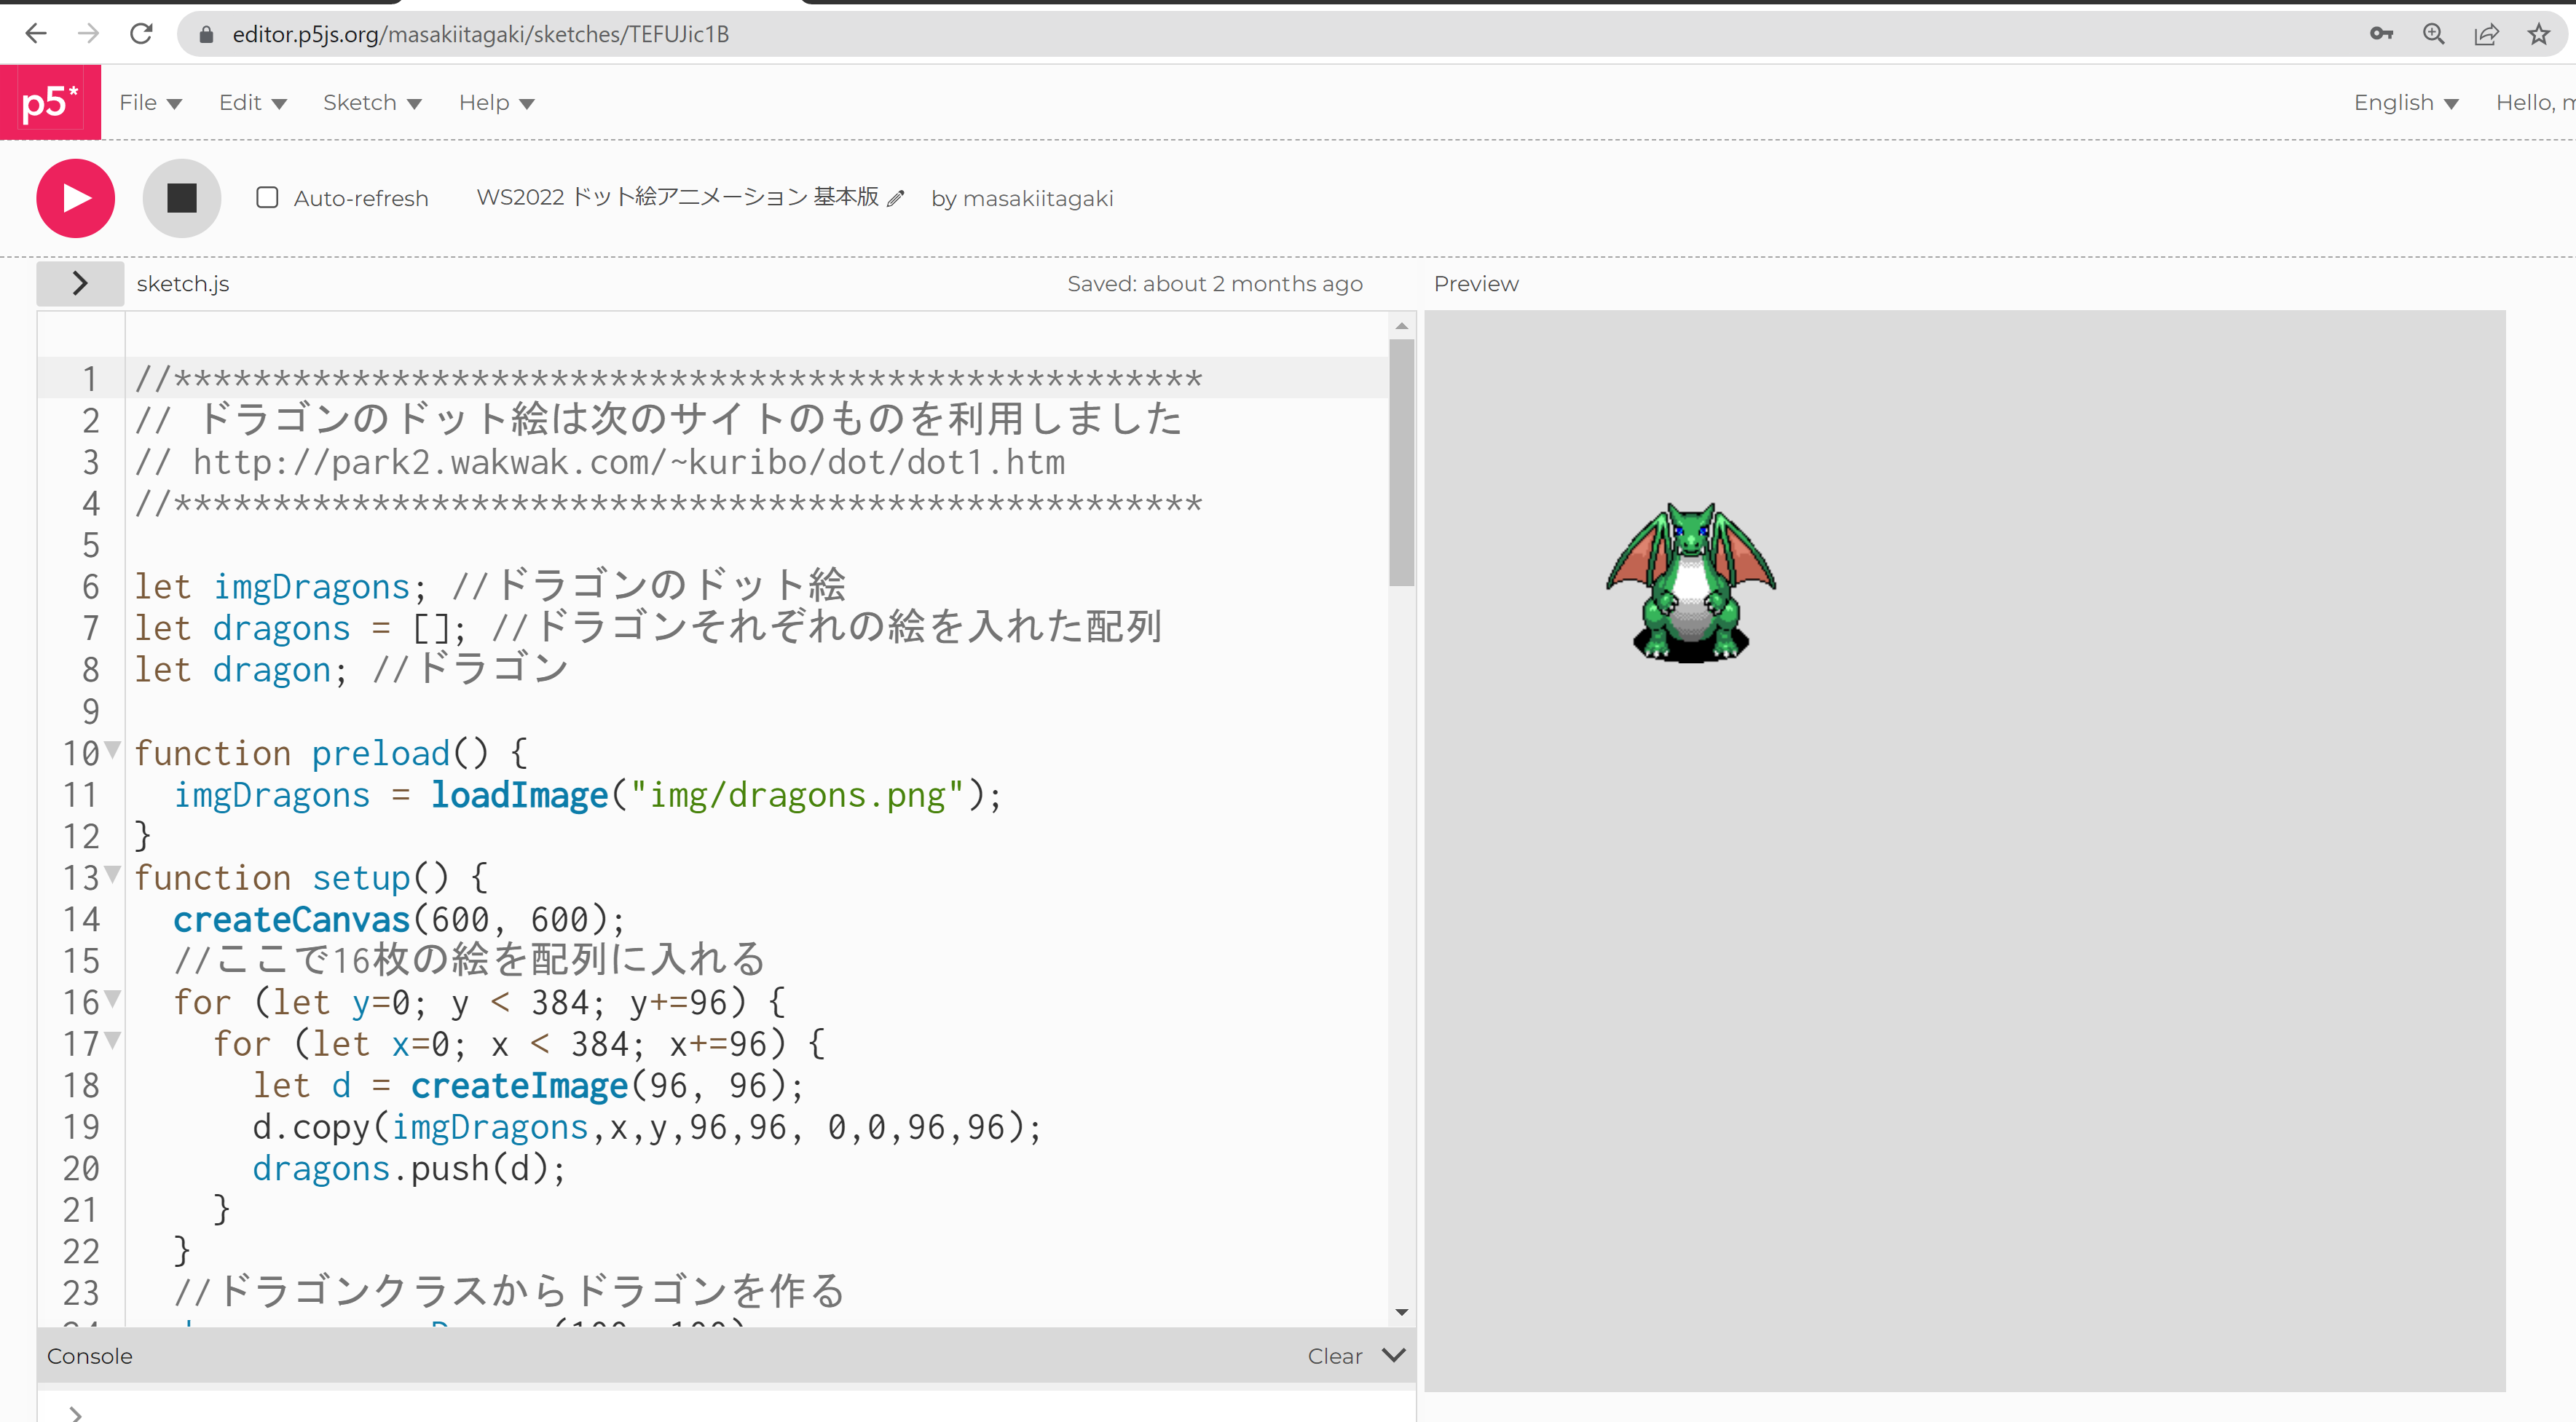Screen dimensions: 2576x1422
Task: Click the browser back arrow
Action: [x=36, y=34]
